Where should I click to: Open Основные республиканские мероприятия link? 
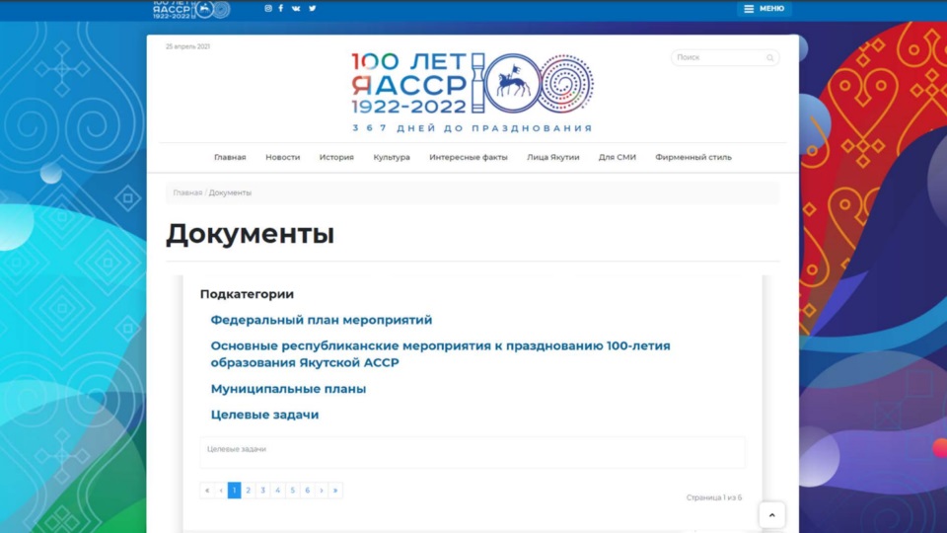440,354
